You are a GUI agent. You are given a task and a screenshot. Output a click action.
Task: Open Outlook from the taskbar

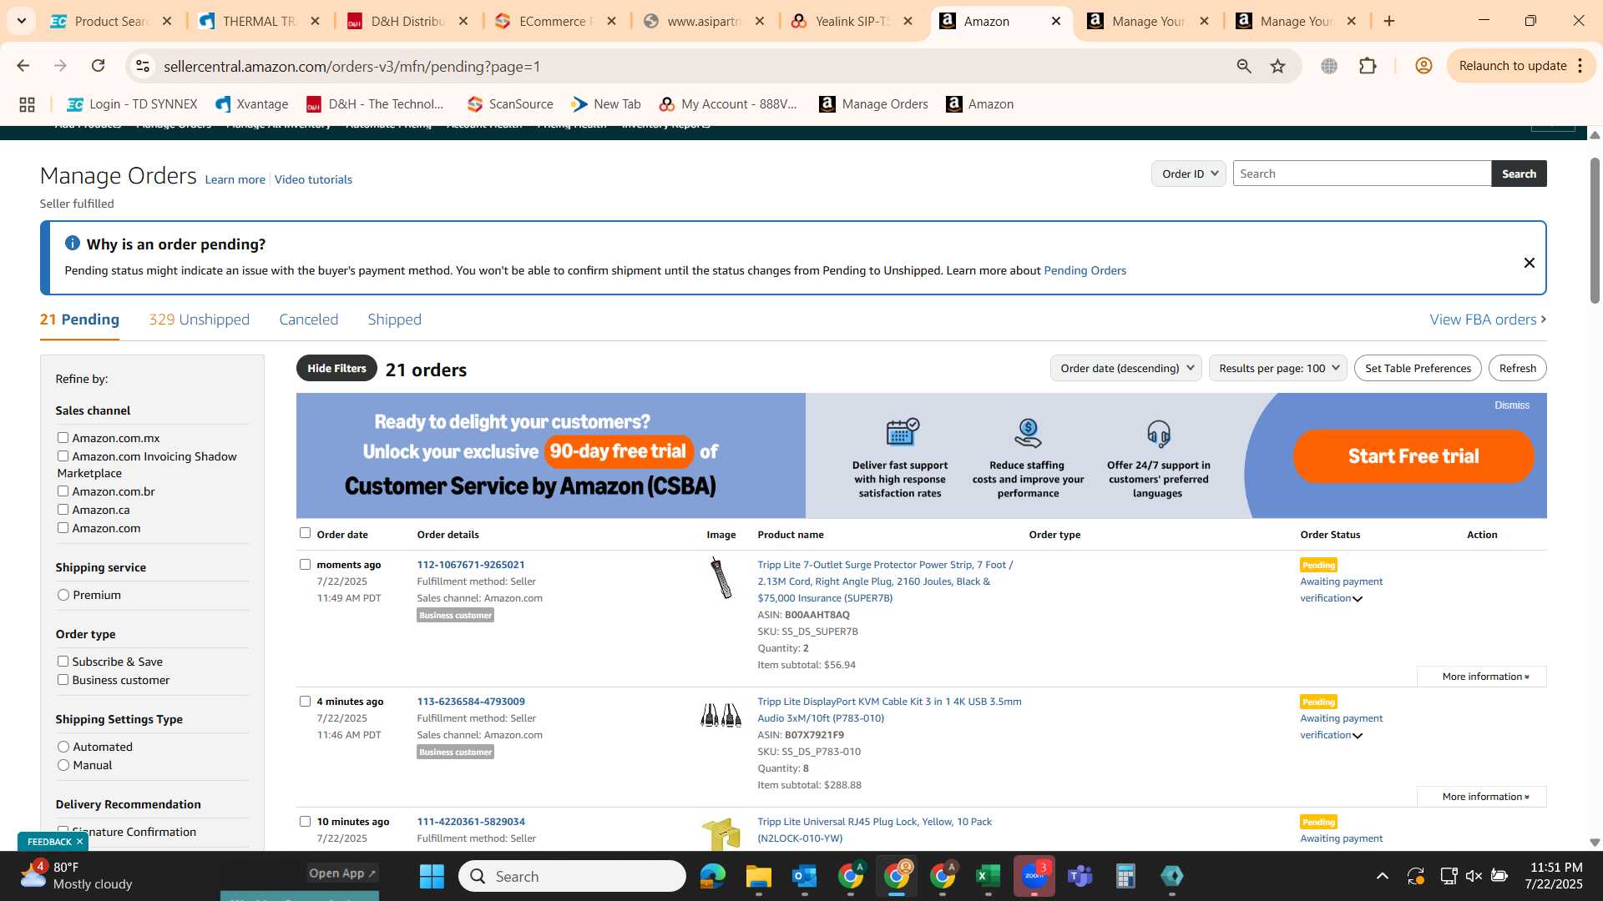tap(804, 876)
